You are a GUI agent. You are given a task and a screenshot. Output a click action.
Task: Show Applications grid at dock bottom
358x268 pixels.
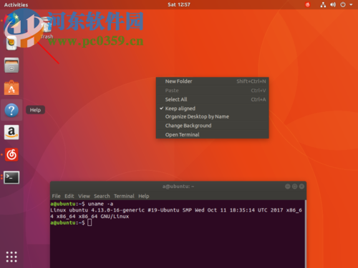pos(11,257)
